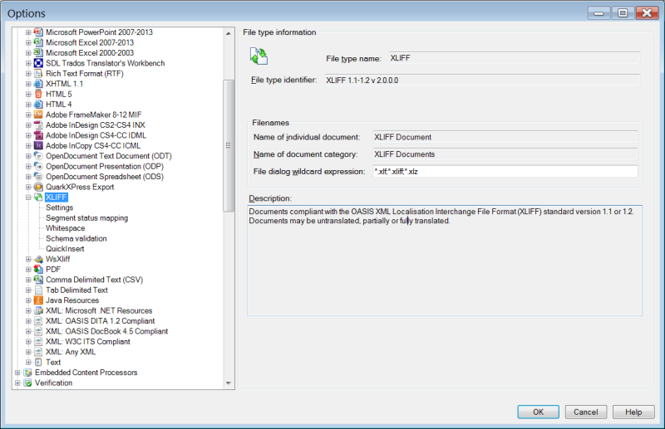Viewport: 665px width, 429px height.
Task: Click the OpenDocument Spreadsheet (ODS) icon
Action: pos(38,176)
